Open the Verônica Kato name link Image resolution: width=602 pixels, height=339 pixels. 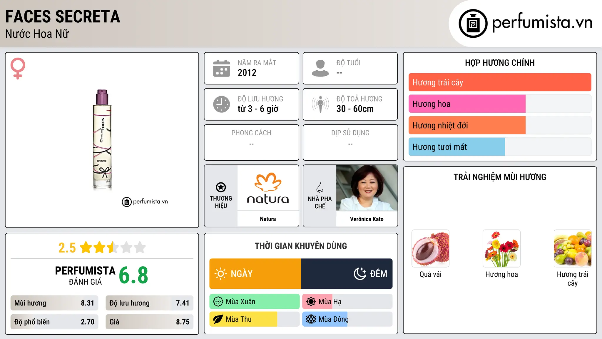click(x=367, y=219)
